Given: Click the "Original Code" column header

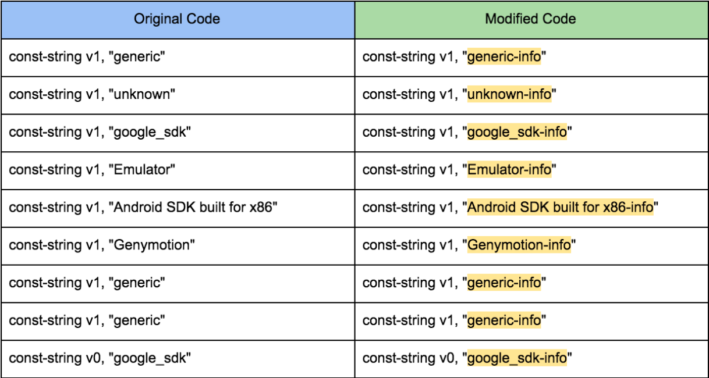Looking at the screenshot, I should (x=177, y=19).
